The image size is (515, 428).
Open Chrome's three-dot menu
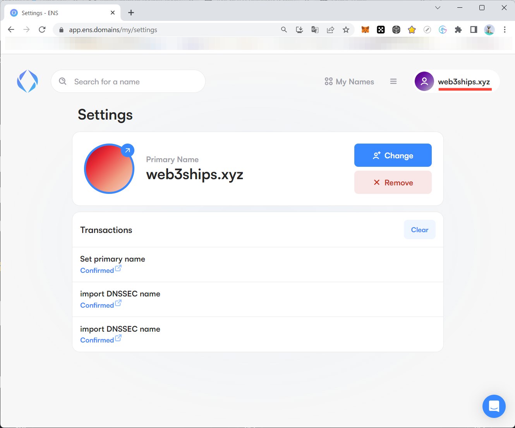click(505, 30)
